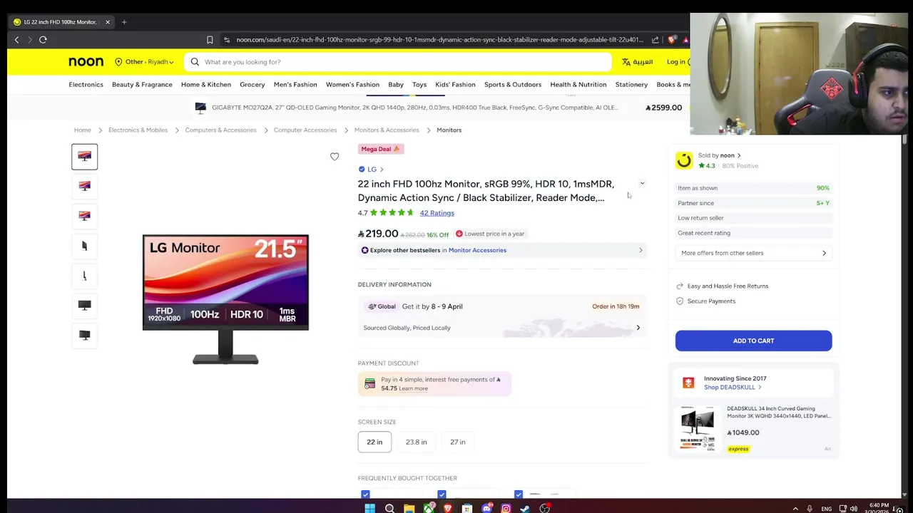Open the Grocery category
Screen dimensions: 913x513
tap(252, 85)
